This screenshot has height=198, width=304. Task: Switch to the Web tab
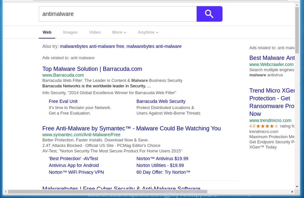point(47,32)
